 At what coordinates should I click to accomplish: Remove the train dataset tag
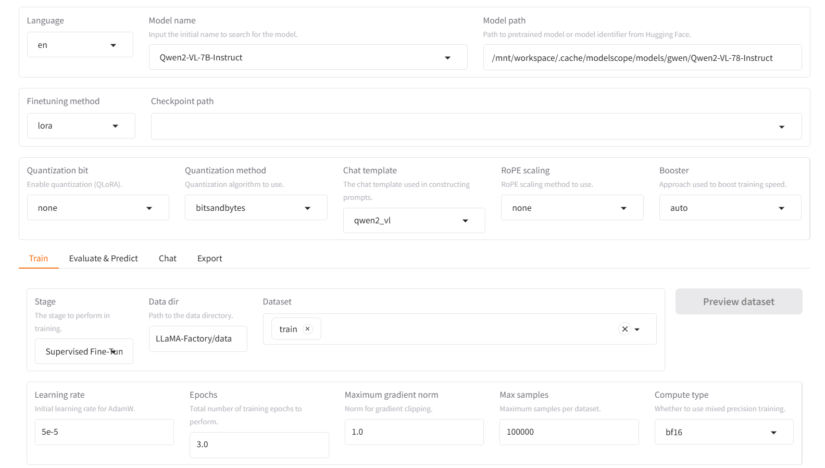click(x=308, y=329)
